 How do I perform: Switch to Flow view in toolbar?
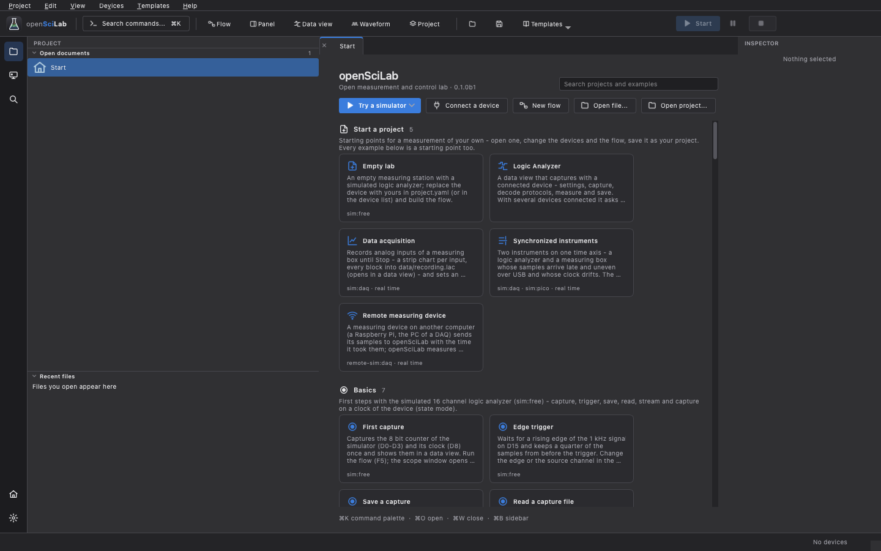click(219, 24)
